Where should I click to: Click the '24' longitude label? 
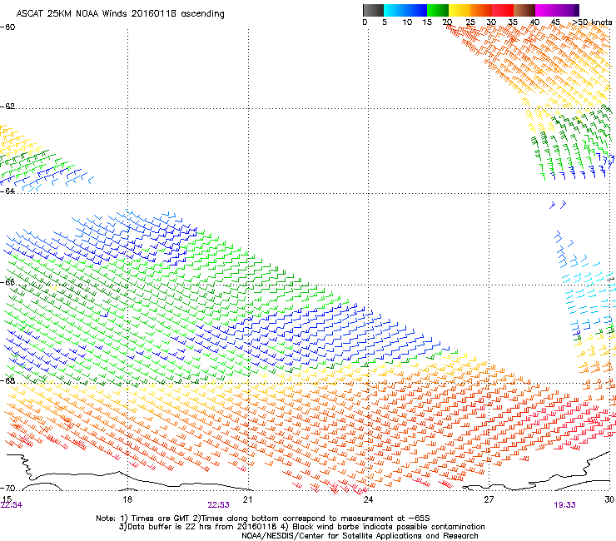[368, 499]
